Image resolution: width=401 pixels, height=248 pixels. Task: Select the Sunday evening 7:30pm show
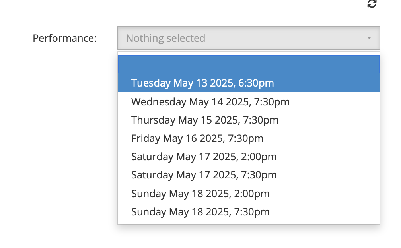click(x=200, y=212)
